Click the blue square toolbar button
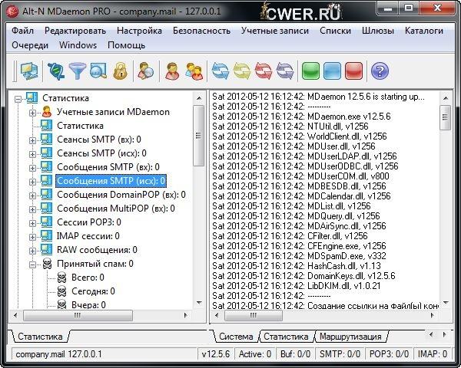The height and width of the screenshot is (368, 461). point(332,72)
